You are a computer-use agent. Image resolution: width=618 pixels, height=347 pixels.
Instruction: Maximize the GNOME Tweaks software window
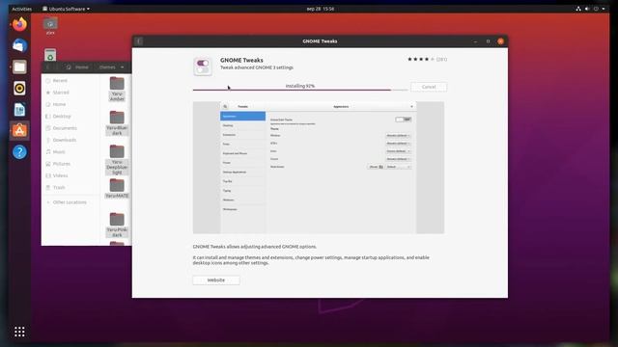(x=488, y=41)
